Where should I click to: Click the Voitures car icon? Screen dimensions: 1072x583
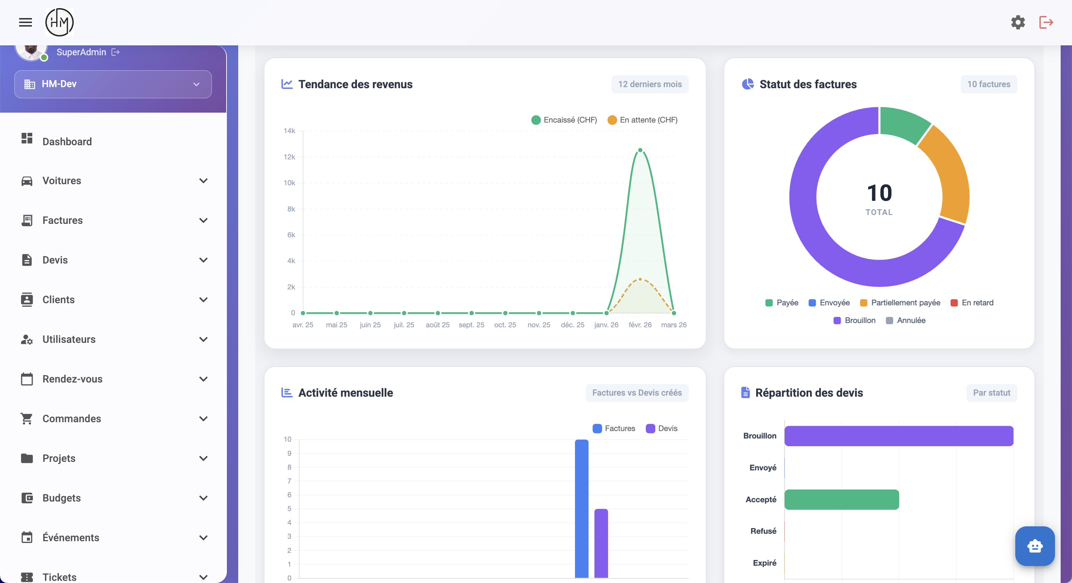27,181
